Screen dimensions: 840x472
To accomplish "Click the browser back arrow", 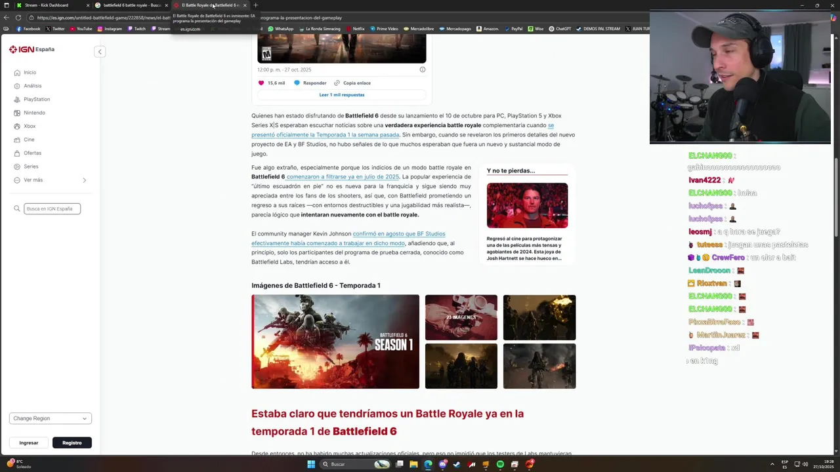I will coord(7,18).
